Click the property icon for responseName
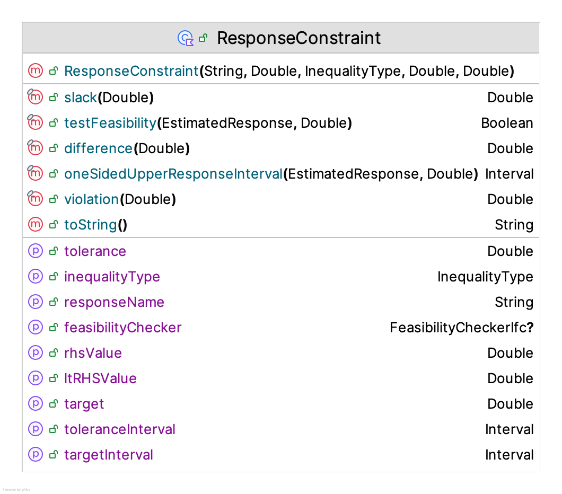Viewport: 562px width, 494px height. [x=36, y=302]
